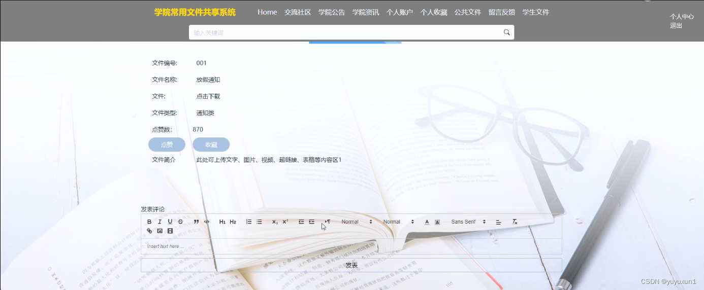The height and width of the screenshot is (290, 704).
Task: Click the search magnifier icon
Action: coord(506,32)
